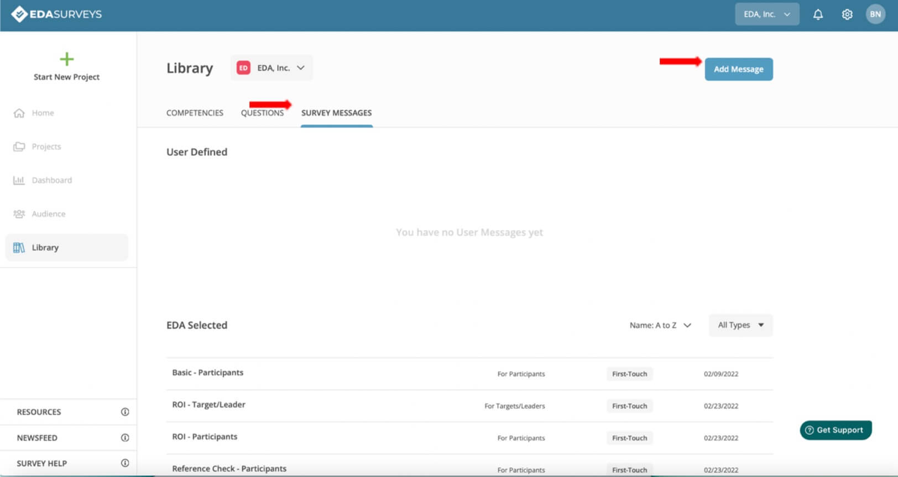Image resolution: width=898 pixels, height=477 pixels.
Task: Click First-Touch tag in Basic - Participants row
Action: (629, 374)
